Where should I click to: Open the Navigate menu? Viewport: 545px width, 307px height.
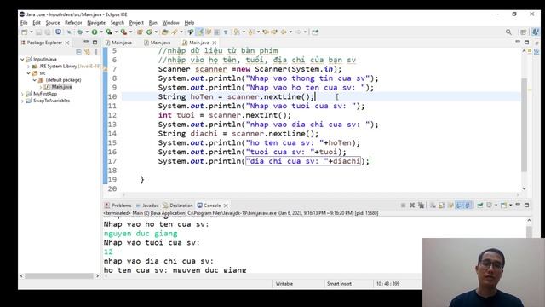pyautogui.click(x=96, y=23)
